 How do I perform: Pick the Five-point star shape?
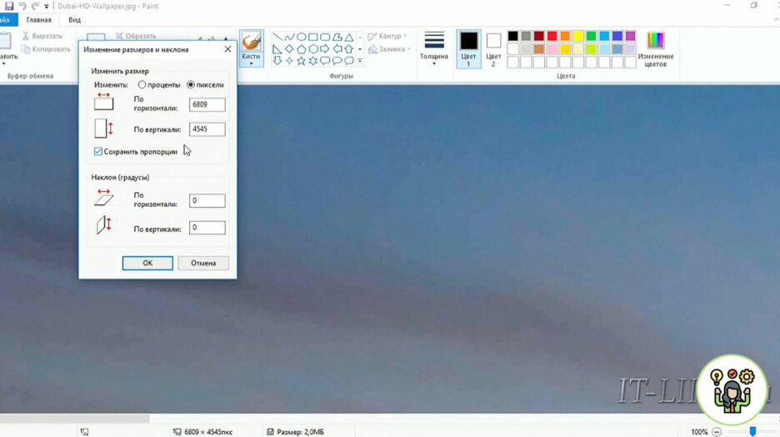[301, 61]
